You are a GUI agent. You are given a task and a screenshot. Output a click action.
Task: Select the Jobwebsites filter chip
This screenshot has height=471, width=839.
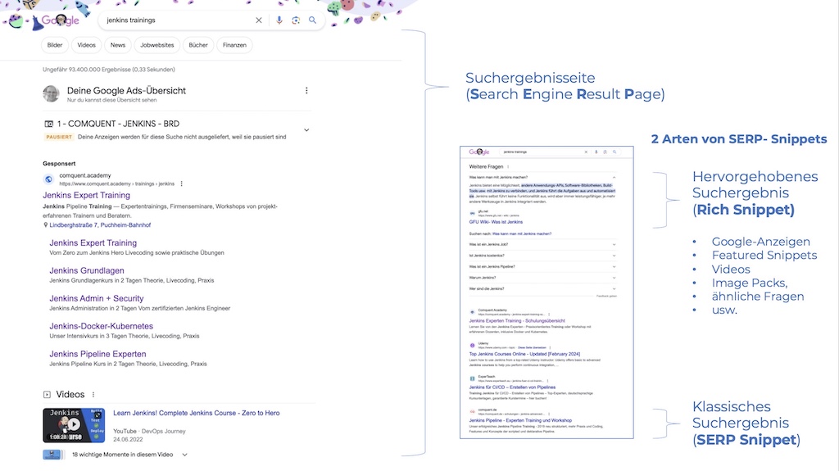[x=156, y=45]
